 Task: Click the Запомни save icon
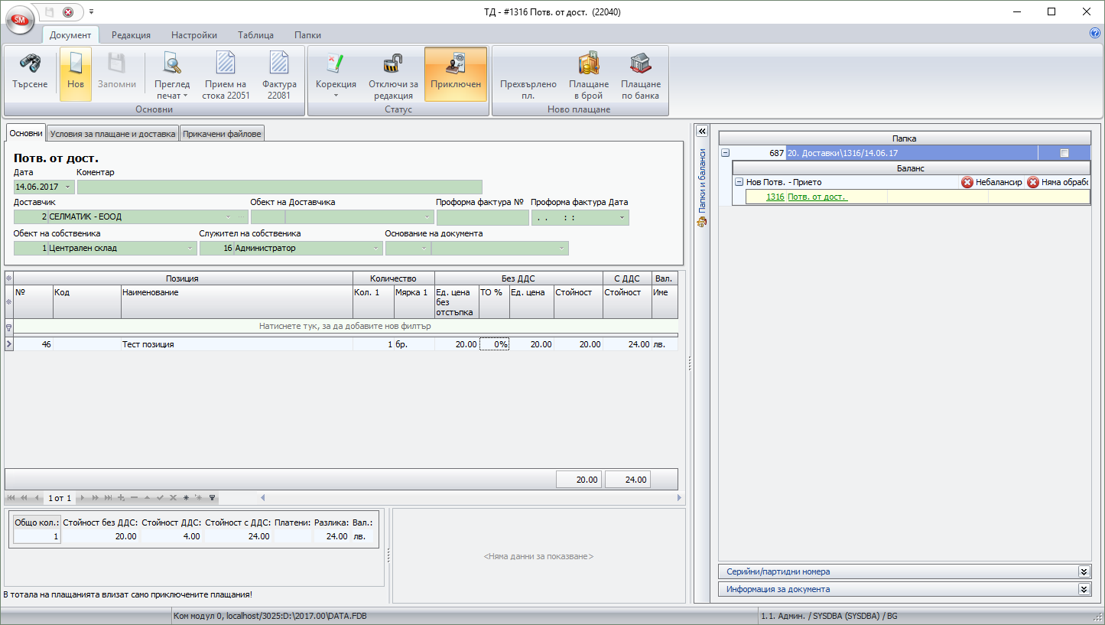pos(117,63)
